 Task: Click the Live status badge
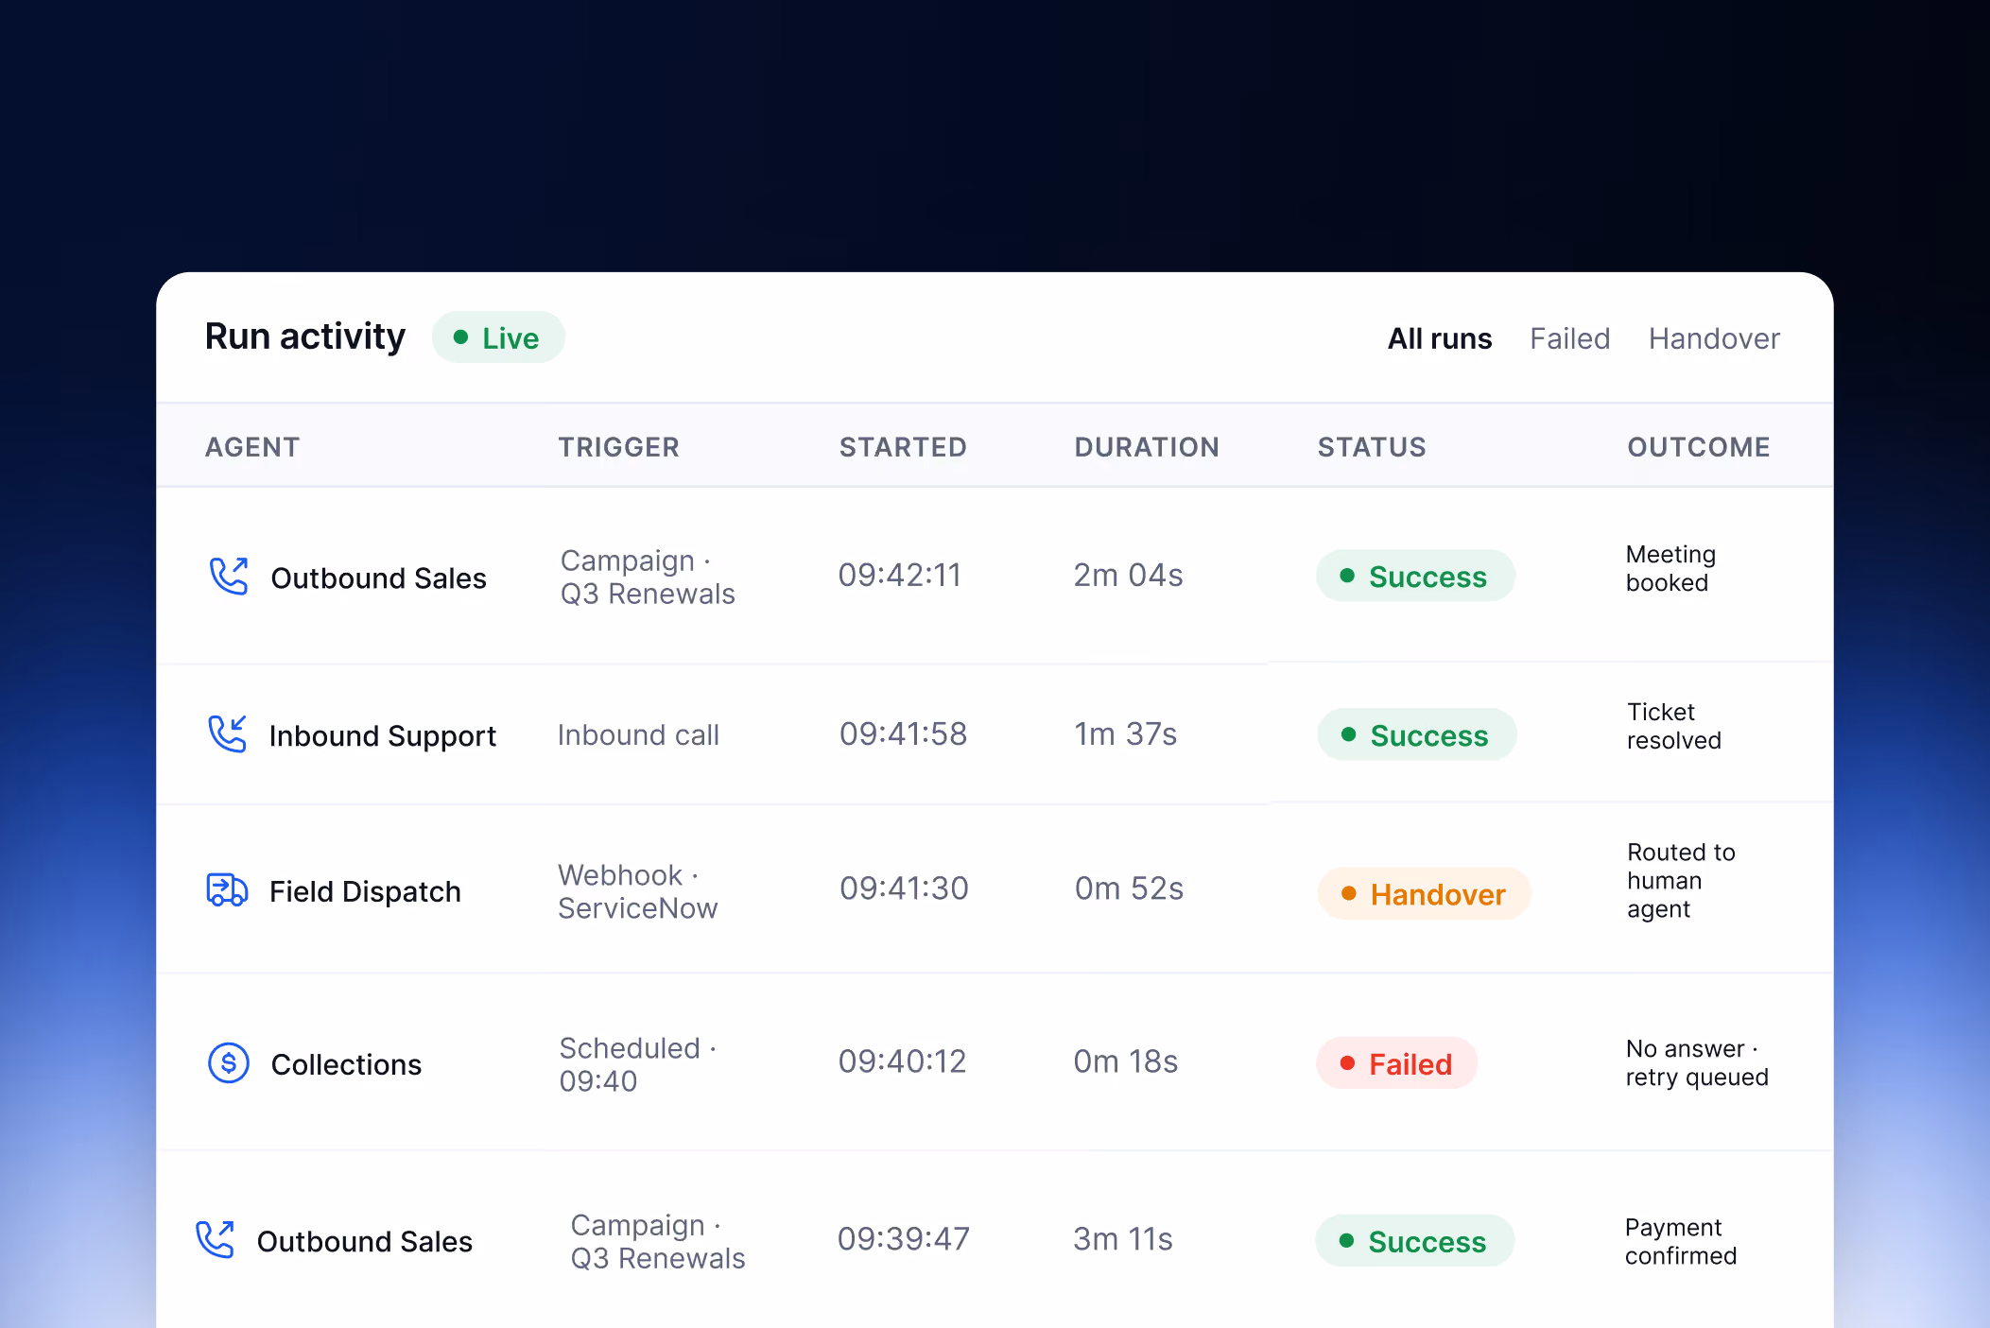pos(498,337)
